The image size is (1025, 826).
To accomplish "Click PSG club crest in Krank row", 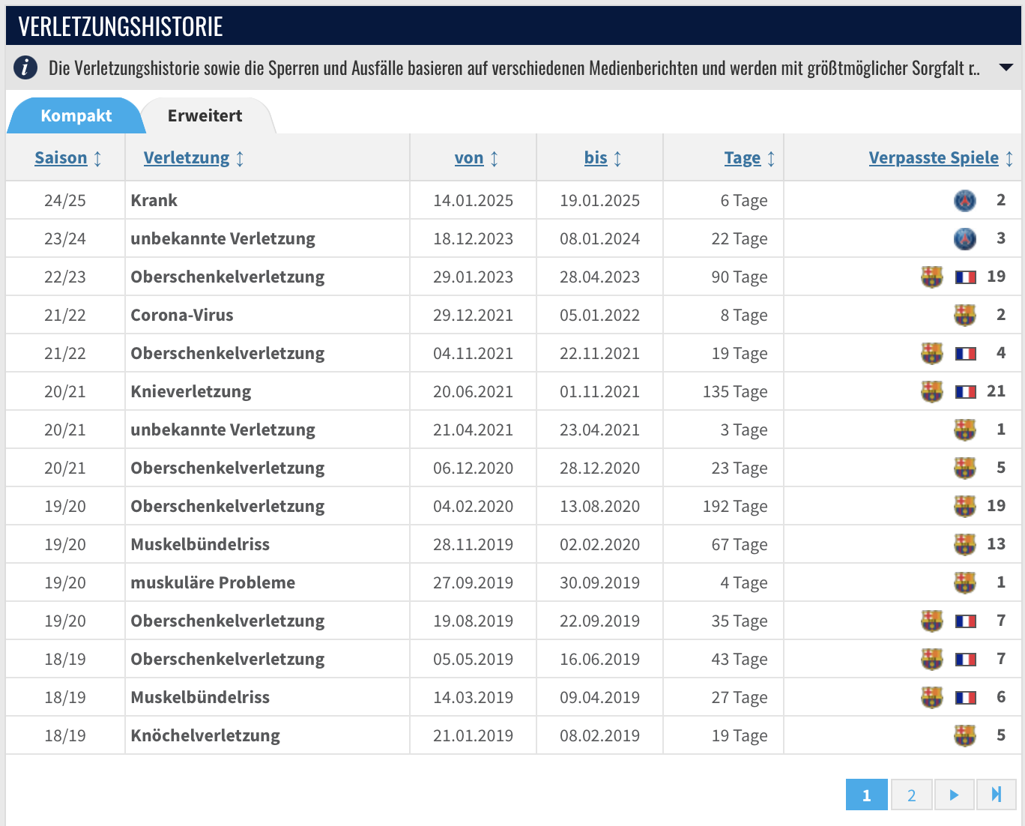I will 965,200.
